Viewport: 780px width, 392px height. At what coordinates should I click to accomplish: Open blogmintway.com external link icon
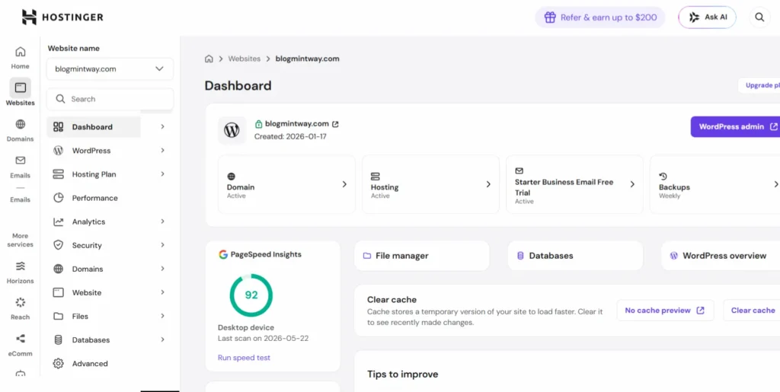(x=335, y=124)
